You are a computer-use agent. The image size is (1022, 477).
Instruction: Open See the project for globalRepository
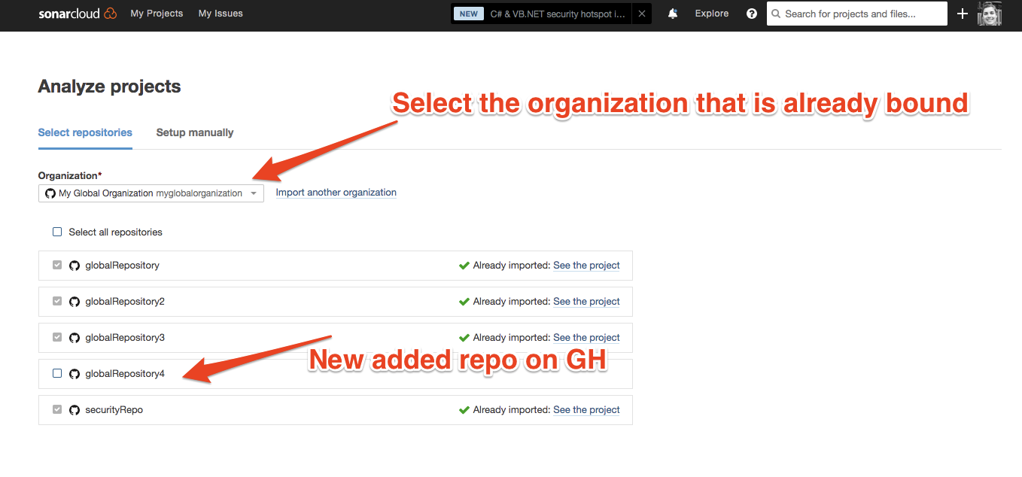[586, 266]
